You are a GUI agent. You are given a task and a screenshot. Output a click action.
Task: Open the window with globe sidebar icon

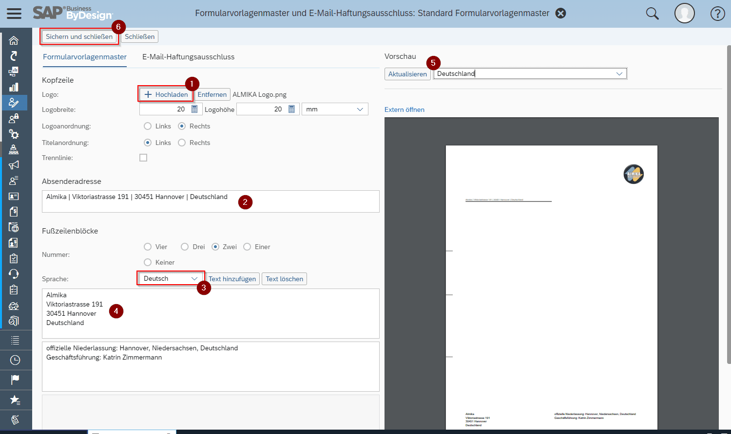pyautogui.click(x=14, y=227)
